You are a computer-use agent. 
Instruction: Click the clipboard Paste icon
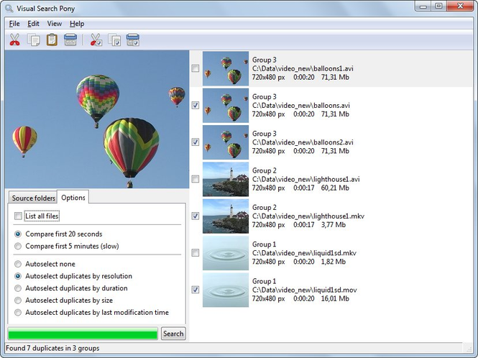(x=52, y=40)
